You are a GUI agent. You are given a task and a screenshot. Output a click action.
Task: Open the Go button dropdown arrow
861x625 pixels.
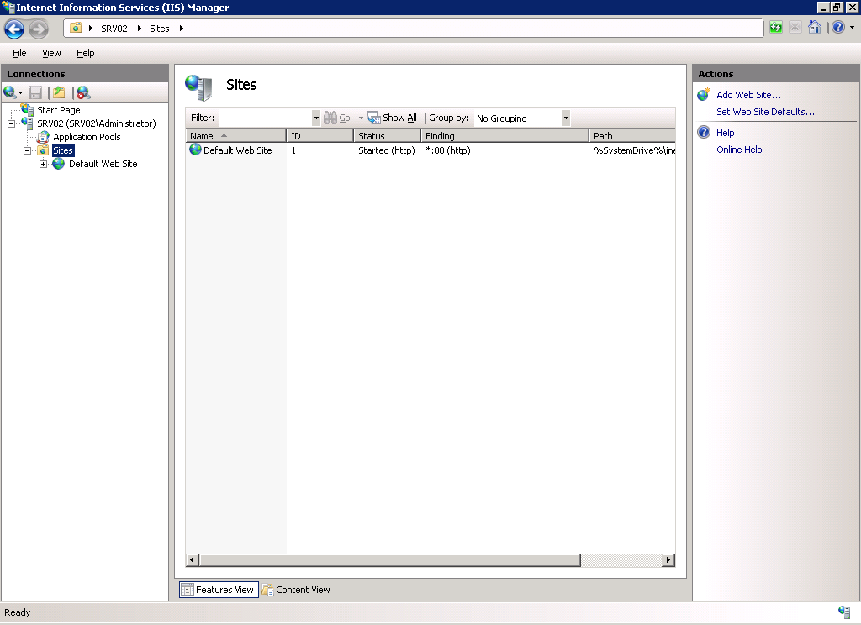click(361, 118)
